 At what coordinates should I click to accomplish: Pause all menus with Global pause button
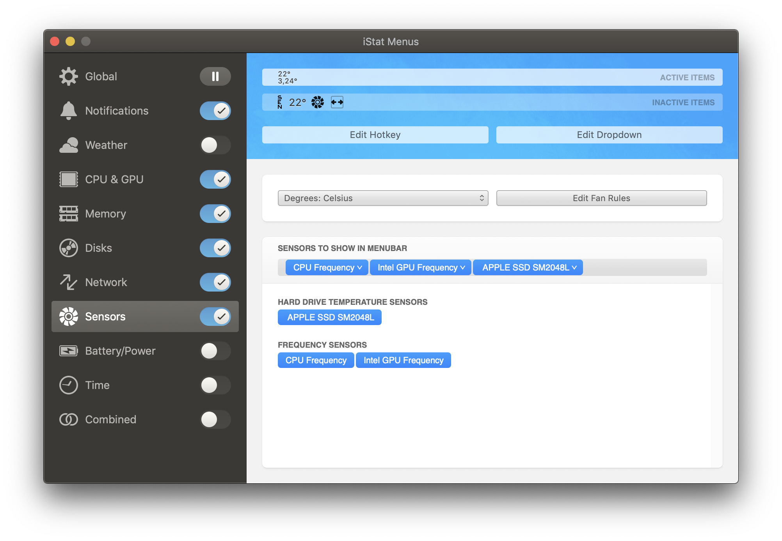(x=215, y=76)
